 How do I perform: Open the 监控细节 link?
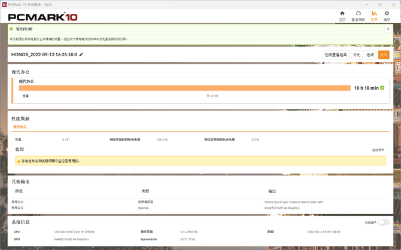click(x=378, y=150)
